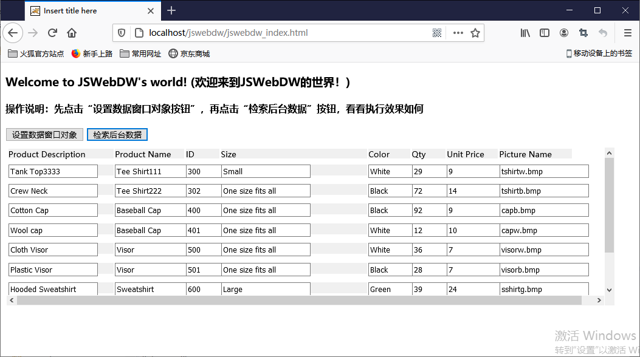Viewport: 640px width, 357px height.
Task: Take a screenshot with the screenshot tool
Action: pos(583,33)
